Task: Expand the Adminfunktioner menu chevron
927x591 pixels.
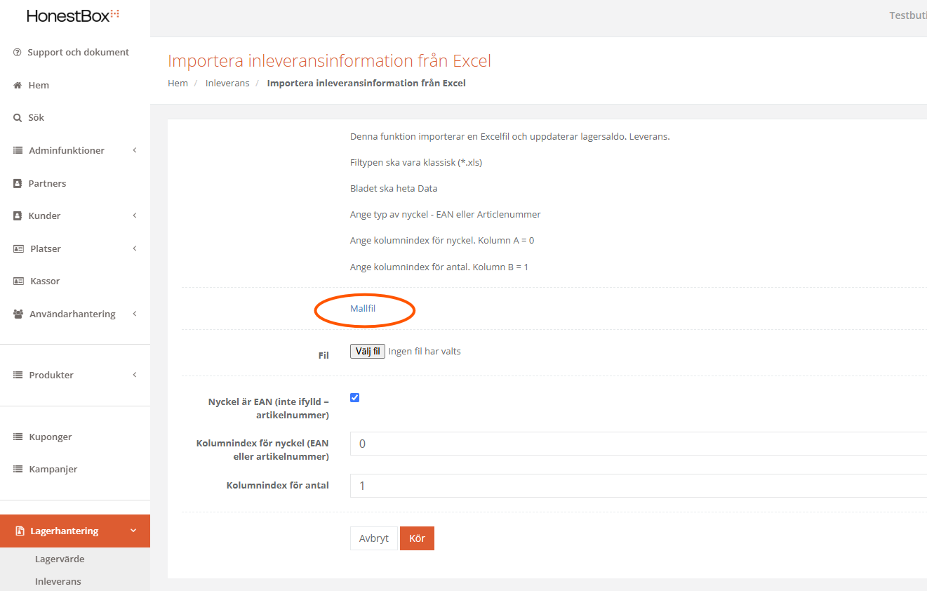Action: pos(134,150)
